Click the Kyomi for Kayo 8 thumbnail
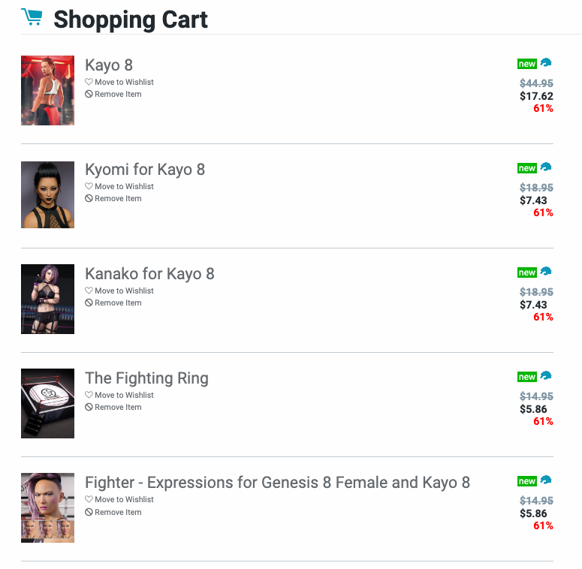Image resolution: width=582 pixels, height=569 pixels. (47, 194)
